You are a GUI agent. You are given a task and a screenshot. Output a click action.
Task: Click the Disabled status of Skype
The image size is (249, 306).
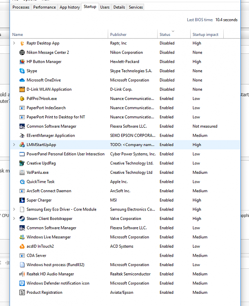[x=167, y=71]
